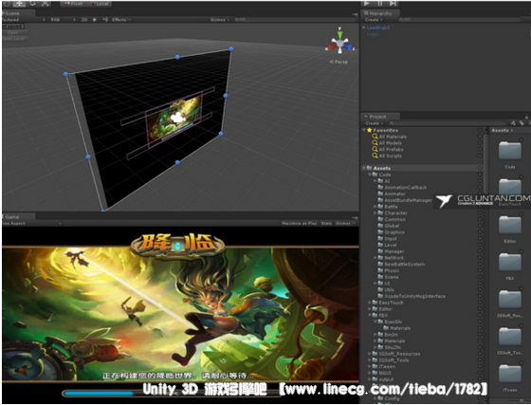This screenshot has width=531, height=405.
Task: Collapse the Favorites group
Action: pyautogui.click(x=364, y=130)
